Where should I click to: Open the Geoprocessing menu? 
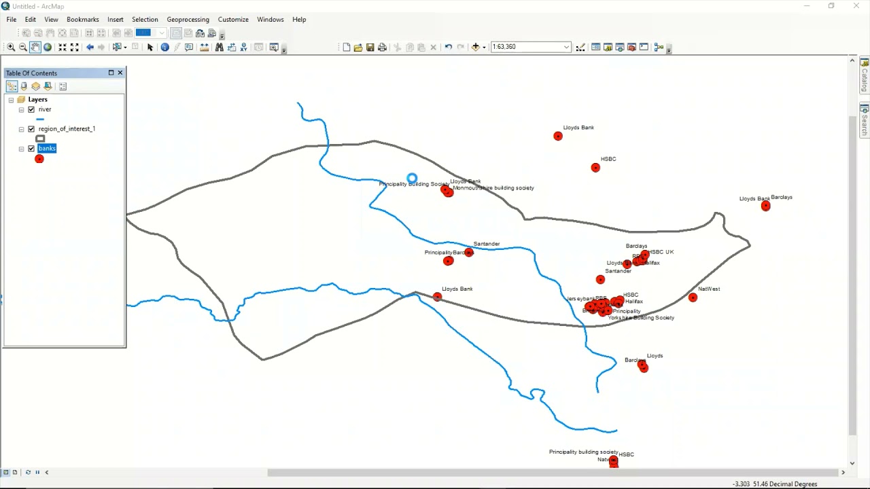(188, 19)
